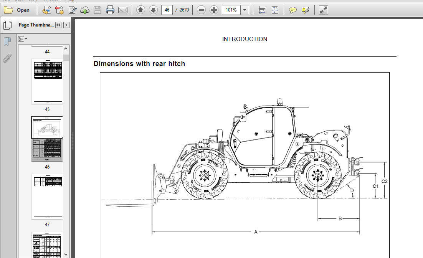Screen dimensions: 423x258
Task: Click the thumbnail panel scrollbar handle
Action: (66, 58)
